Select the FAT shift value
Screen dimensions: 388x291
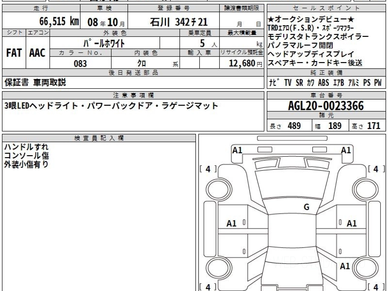coord(14,53)
